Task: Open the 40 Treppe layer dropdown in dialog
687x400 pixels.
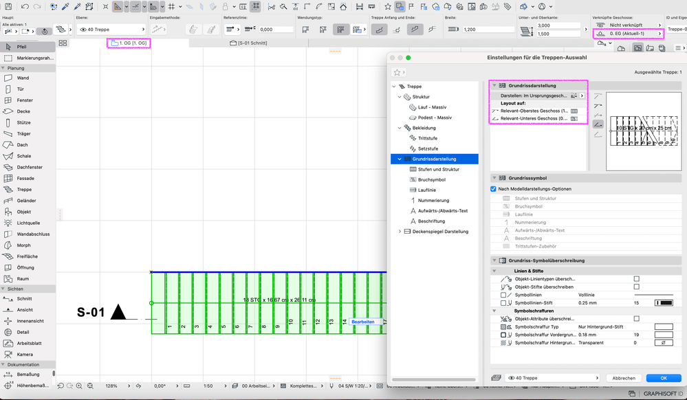Action: coord(552,378)
